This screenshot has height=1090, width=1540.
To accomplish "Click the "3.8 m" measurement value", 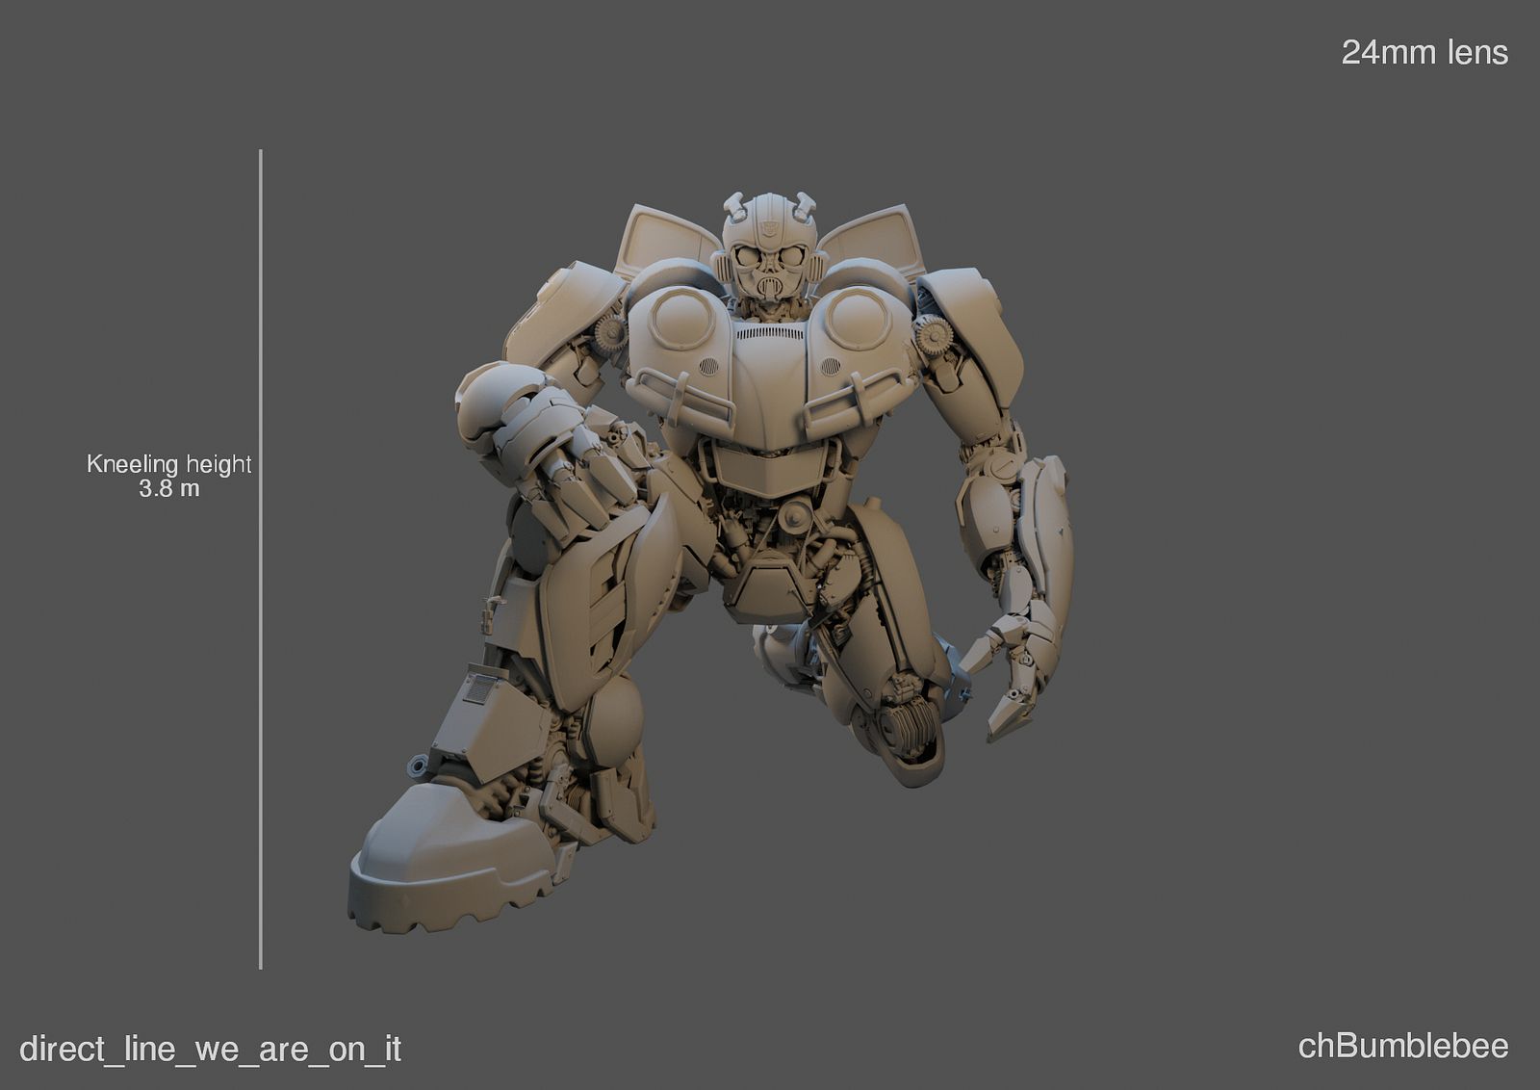I will click(x=169, y=489).
